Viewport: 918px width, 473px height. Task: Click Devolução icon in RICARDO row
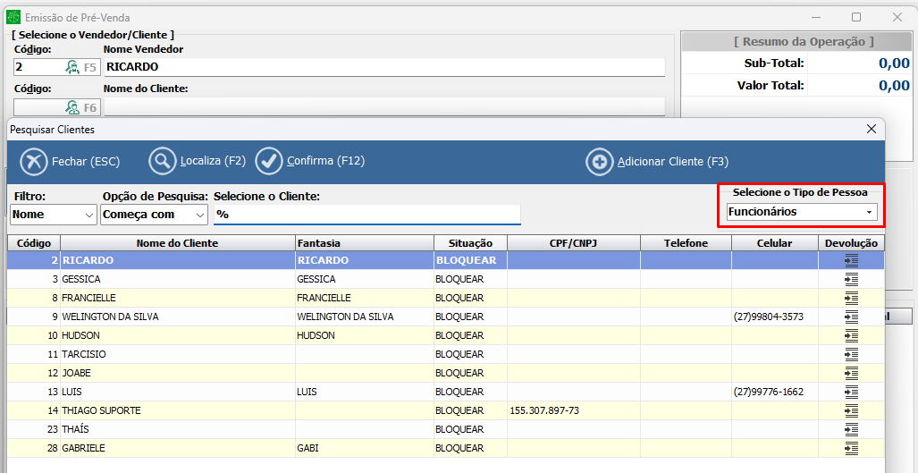(x=851, y=260)
